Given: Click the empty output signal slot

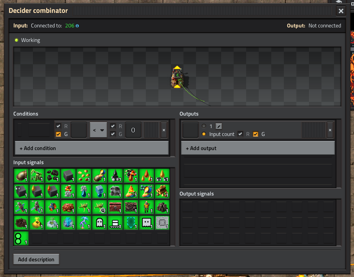Looking at the screenshot, I should [190, 130].
